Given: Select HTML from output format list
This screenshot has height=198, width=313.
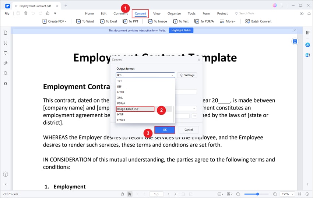Looking at the screenshot, I should click(x=144, y=92).
